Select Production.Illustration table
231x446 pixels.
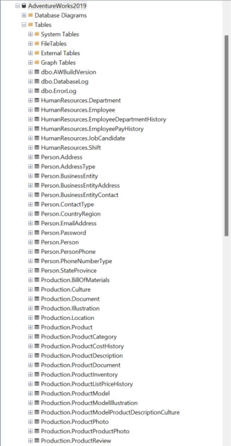[x=70, y=308]
